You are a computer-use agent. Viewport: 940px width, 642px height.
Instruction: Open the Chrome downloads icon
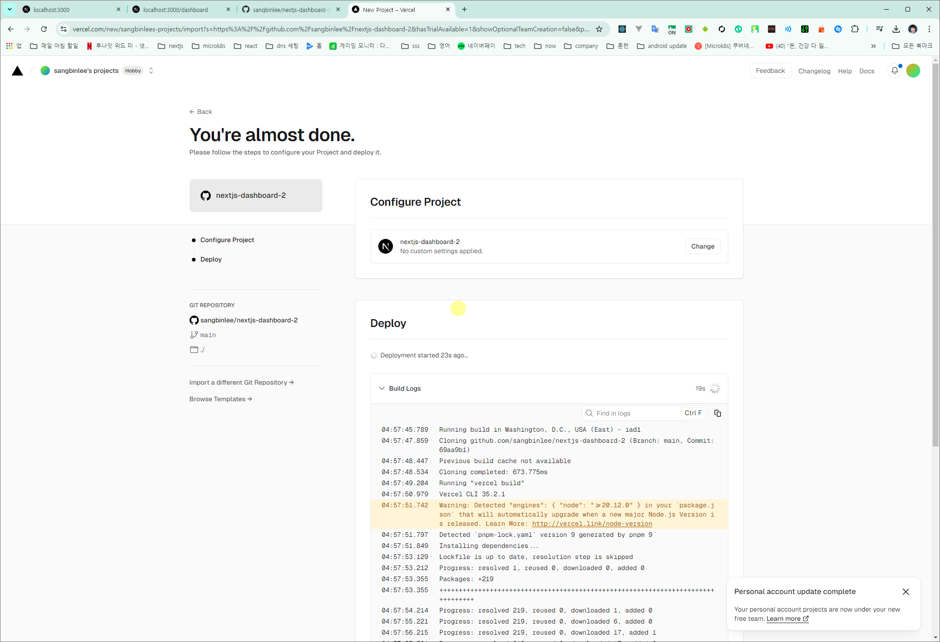point(896,29)
